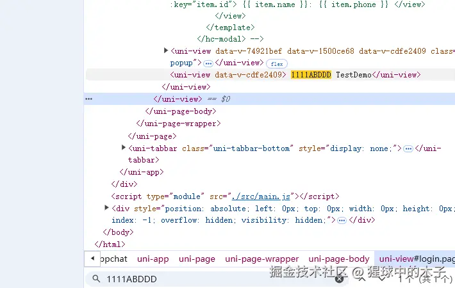Click the overflow: hidden style text
Image resolution: width=455 pixels, height=288 pixels.
(x=200, y=220)
